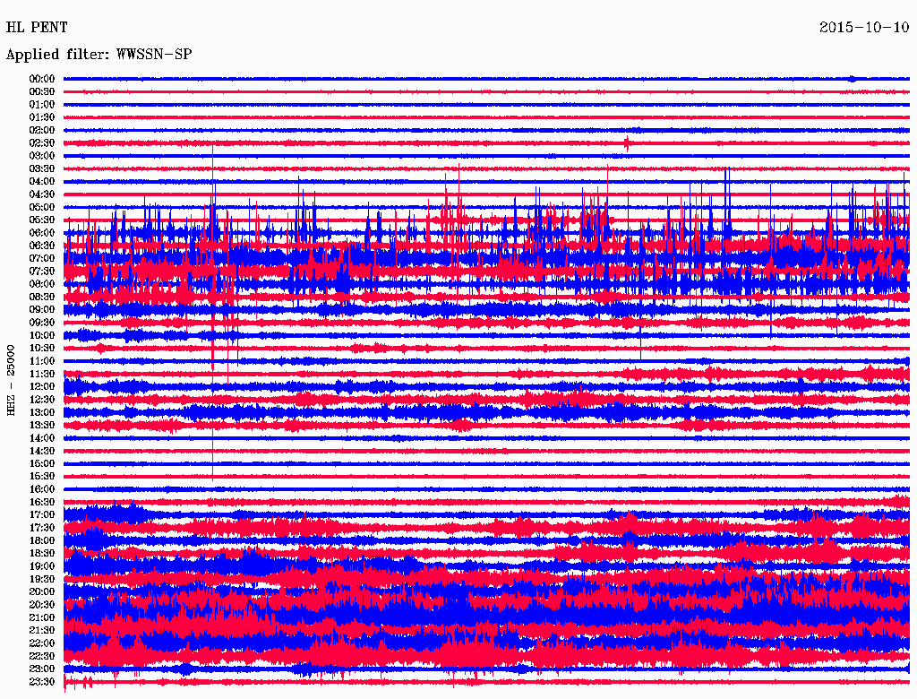Click the 16:00 time marker

pyautogui.click(x=42, y=489)
